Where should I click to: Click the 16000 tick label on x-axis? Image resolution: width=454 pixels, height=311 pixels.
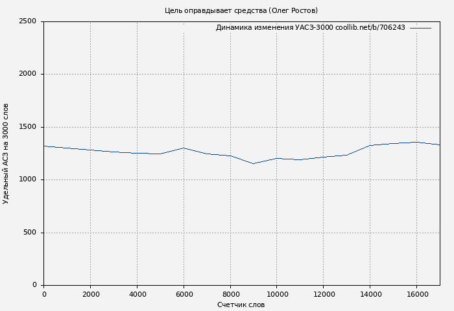pos(416,294)
